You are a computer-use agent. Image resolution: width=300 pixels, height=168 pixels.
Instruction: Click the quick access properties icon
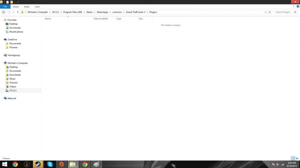(x=8, y=2)
